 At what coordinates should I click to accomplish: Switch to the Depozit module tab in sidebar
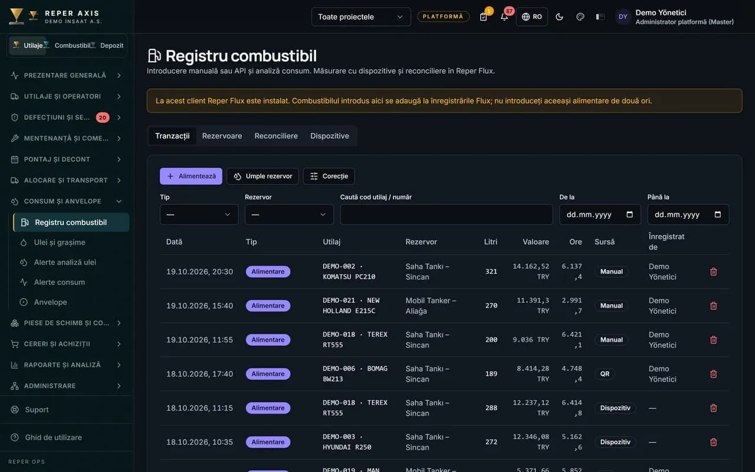click(x=109, y=45)
